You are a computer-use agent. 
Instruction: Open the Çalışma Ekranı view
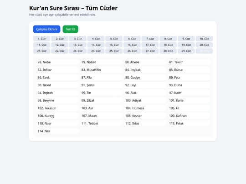tap(46, 29)
